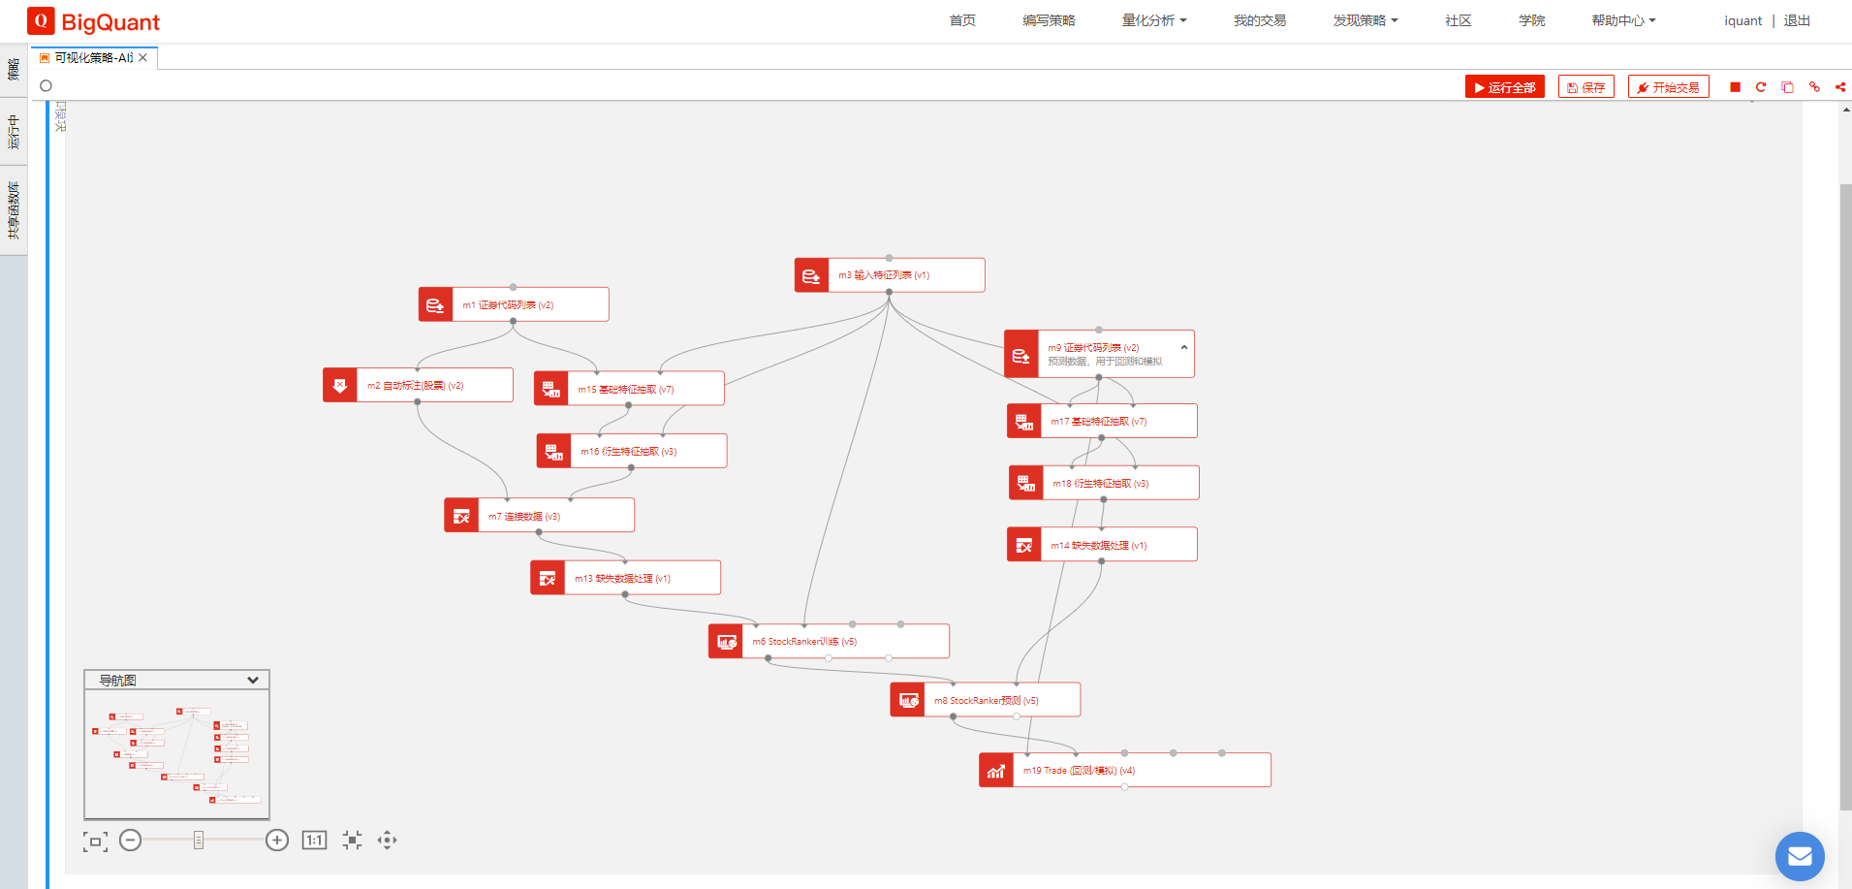Click the stop execution square icon
The height and width of the screenshot is (889, 1852).
(x=1735, y=87)
